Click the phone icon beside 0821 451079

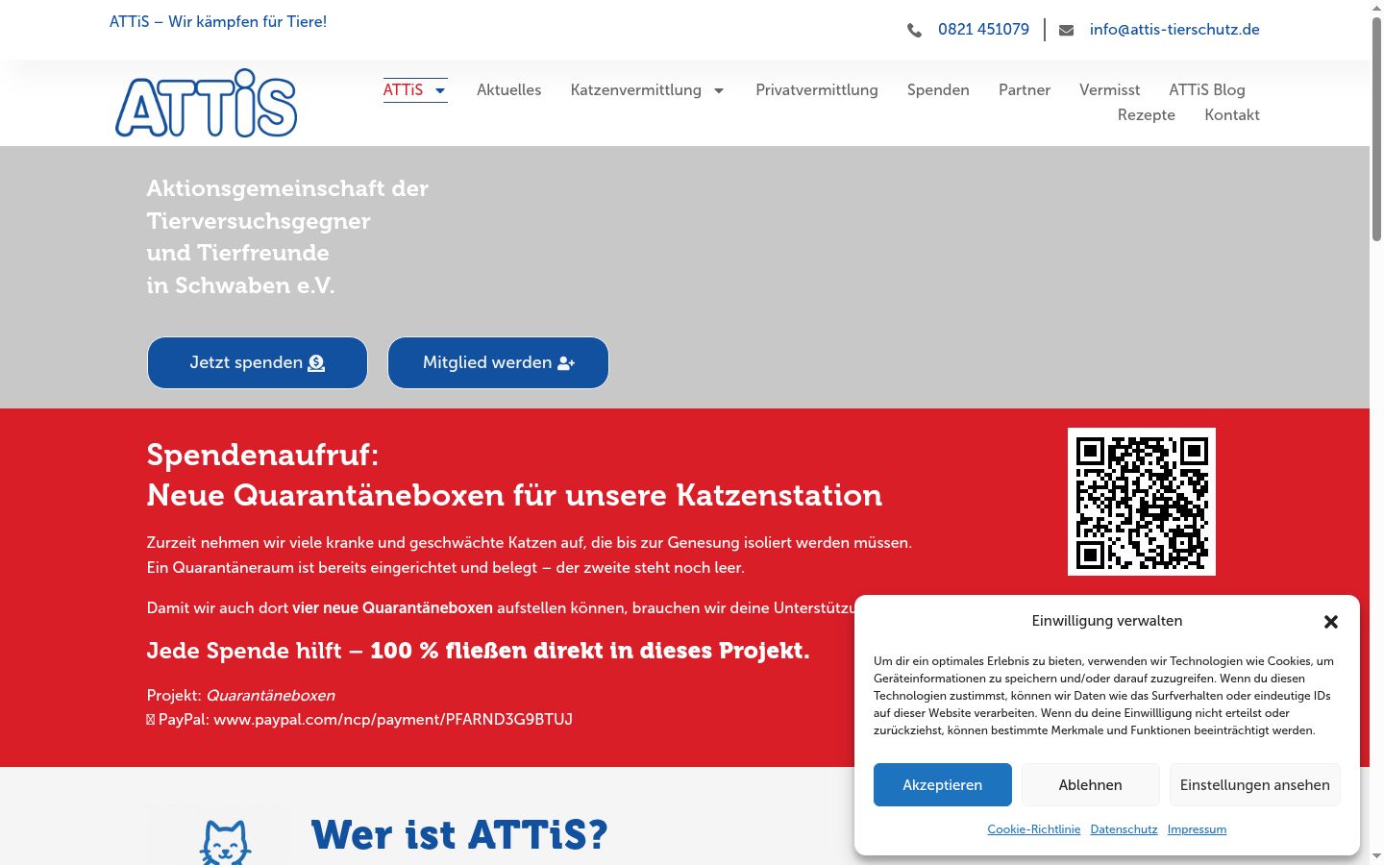[x=914, y=30]
